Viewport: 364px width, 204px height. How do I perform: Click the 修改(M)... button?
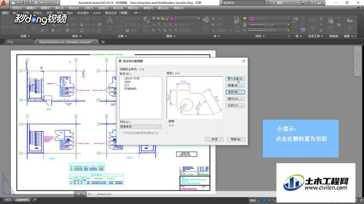tap(235, 92)
